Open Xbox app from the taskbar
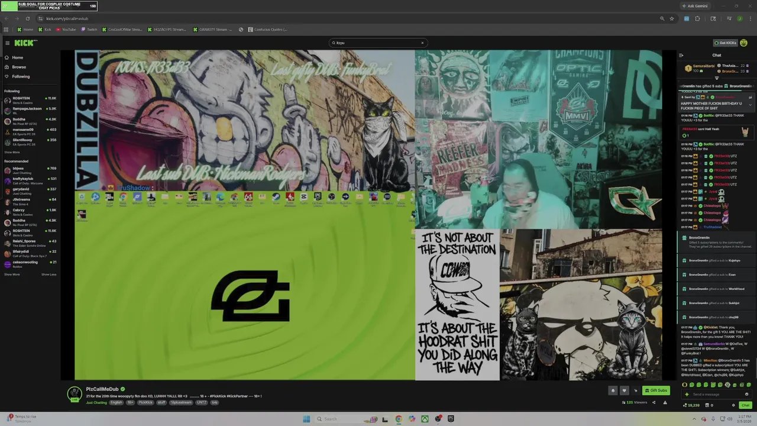 click(425, 419)
